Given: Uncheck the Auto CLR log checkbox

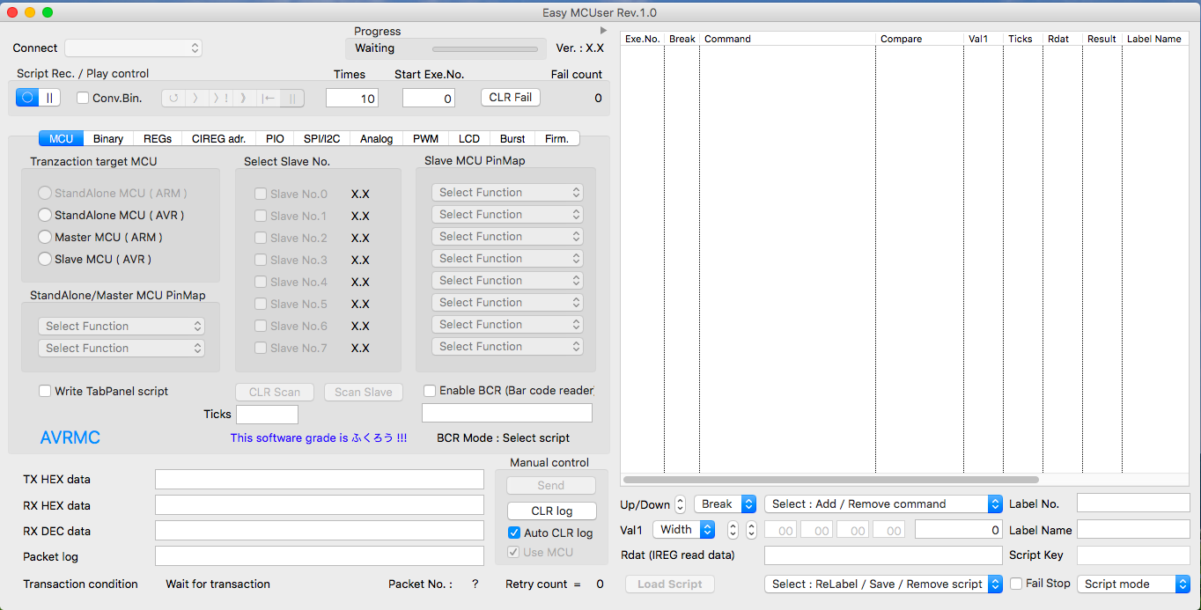Looking at the screenshot, I should click(514, 533).
